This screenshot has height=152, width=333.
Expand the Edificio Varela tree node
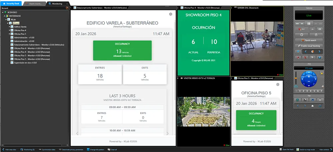[x=9, y=27]
